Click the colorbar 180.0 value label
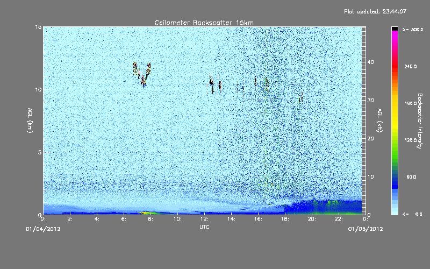The height and width of the screenshot is (269, 430). (411, 103)
